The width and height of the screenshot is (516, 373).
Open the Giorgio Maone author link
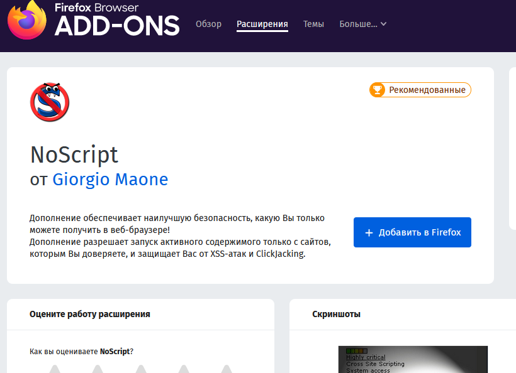110,180
